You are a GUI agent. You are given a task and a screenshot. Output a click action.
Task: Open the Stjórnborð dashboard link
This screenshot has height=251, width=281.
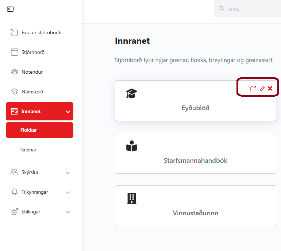(33, 52)
